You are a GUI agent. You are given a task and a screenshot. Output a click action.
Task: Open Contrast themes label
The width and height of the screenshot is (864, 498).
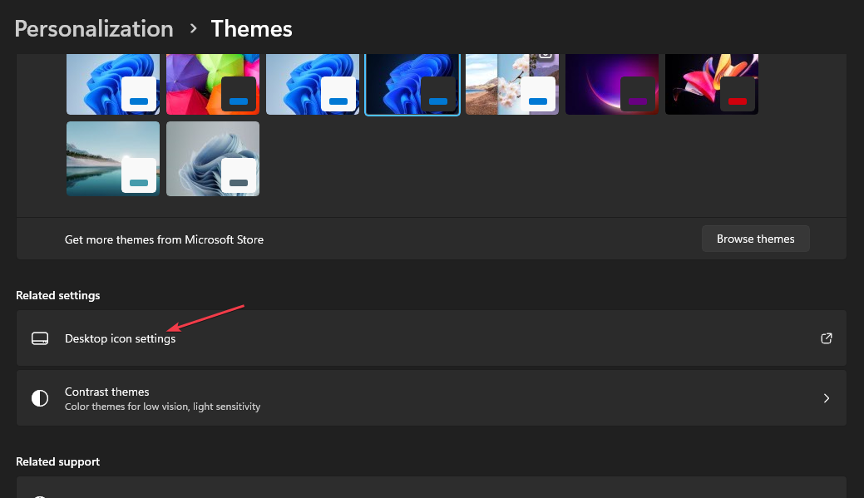pos(107,392)
